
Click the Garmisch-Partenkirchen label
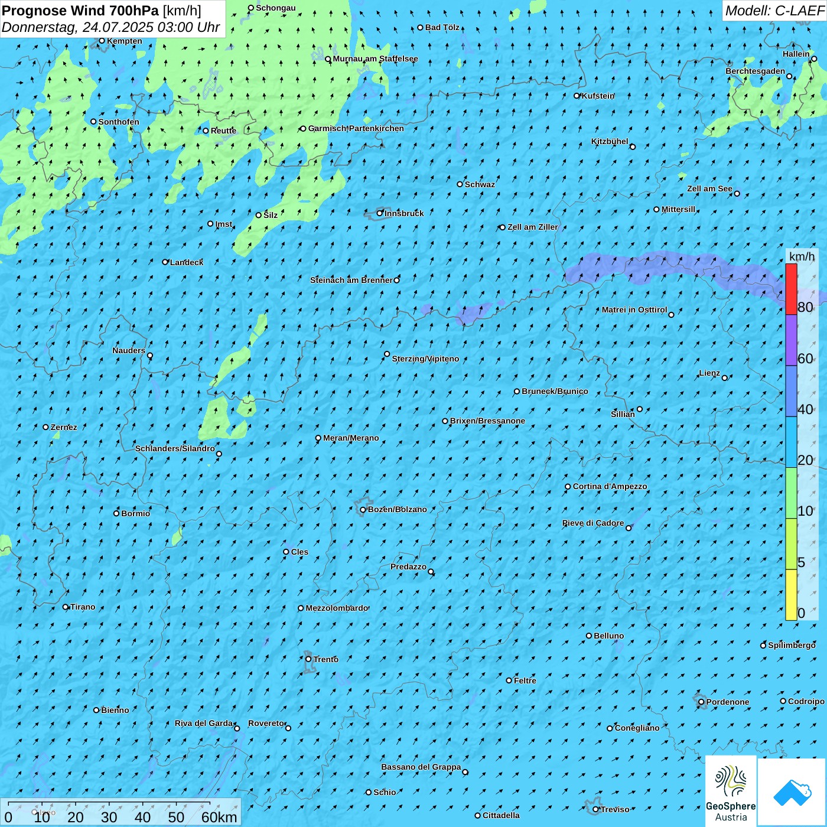pyautogui.click(x=356, y=128)
